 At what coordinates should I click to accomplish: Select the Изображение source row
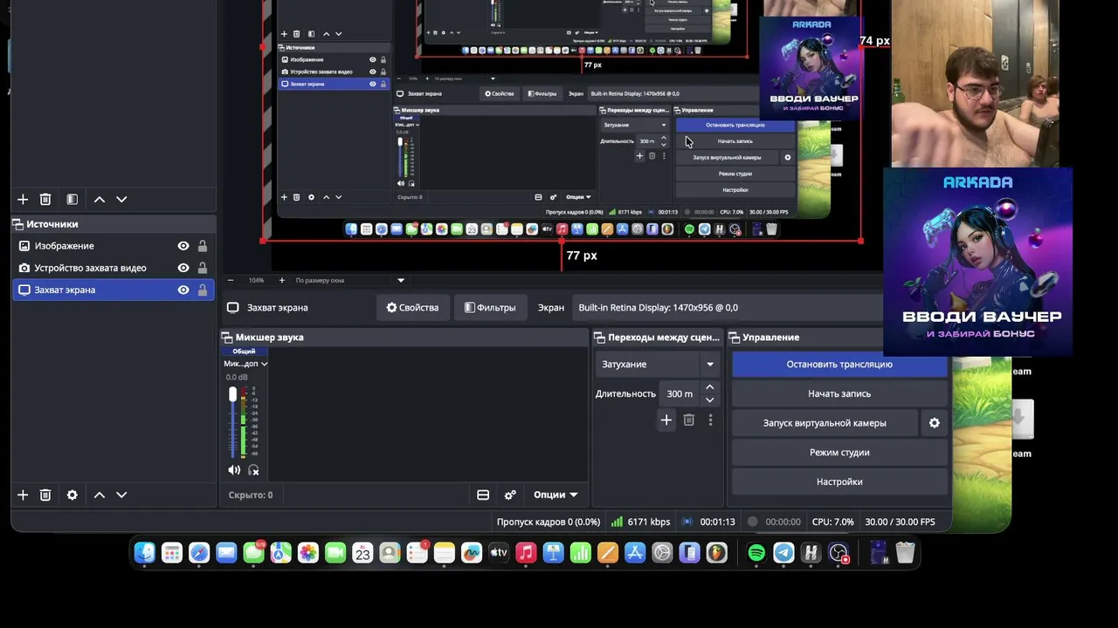click(x=113, y=246)
